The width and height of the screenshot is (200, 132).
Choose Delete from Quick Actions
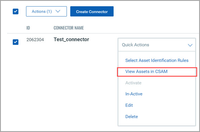click(131, 116)
